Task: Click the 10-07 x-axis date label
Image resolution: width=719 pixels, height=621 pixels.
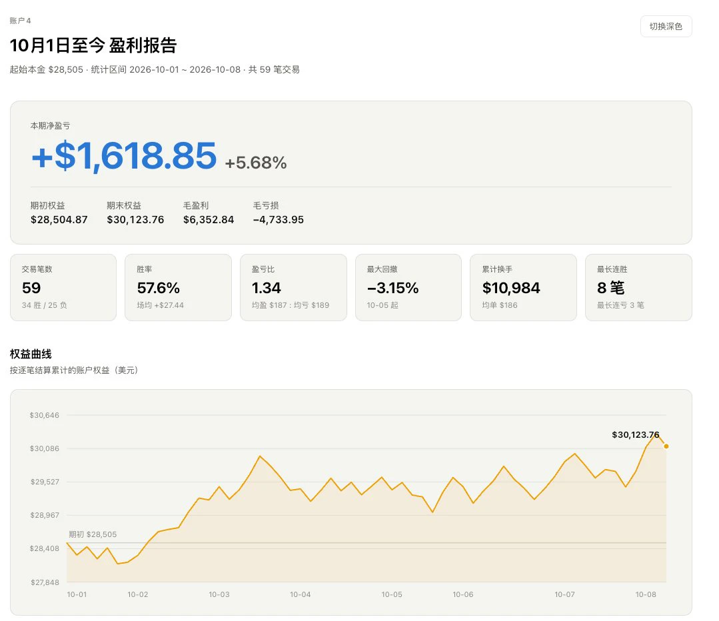Action: [x=565, y=594]
